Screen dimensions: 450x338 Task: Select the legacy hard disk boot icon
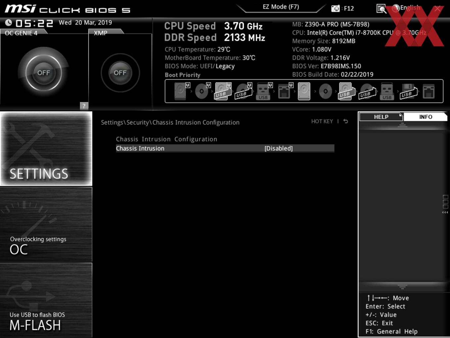(304, 91)
